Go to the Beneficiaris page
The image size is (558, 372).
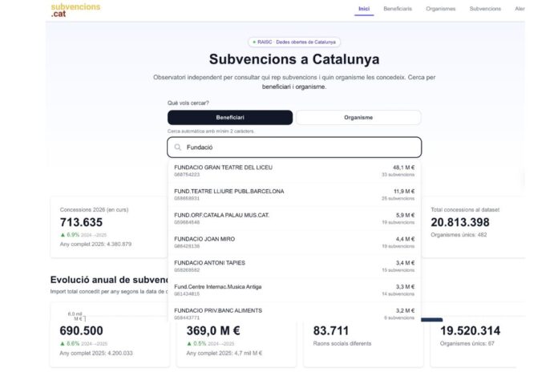(x=398, y=9)
